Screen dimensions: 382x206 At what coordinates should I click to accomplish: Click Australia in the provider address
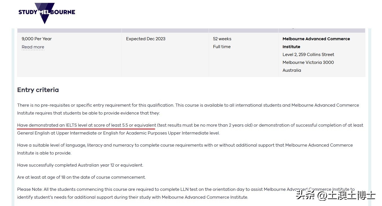pos(292,70)
